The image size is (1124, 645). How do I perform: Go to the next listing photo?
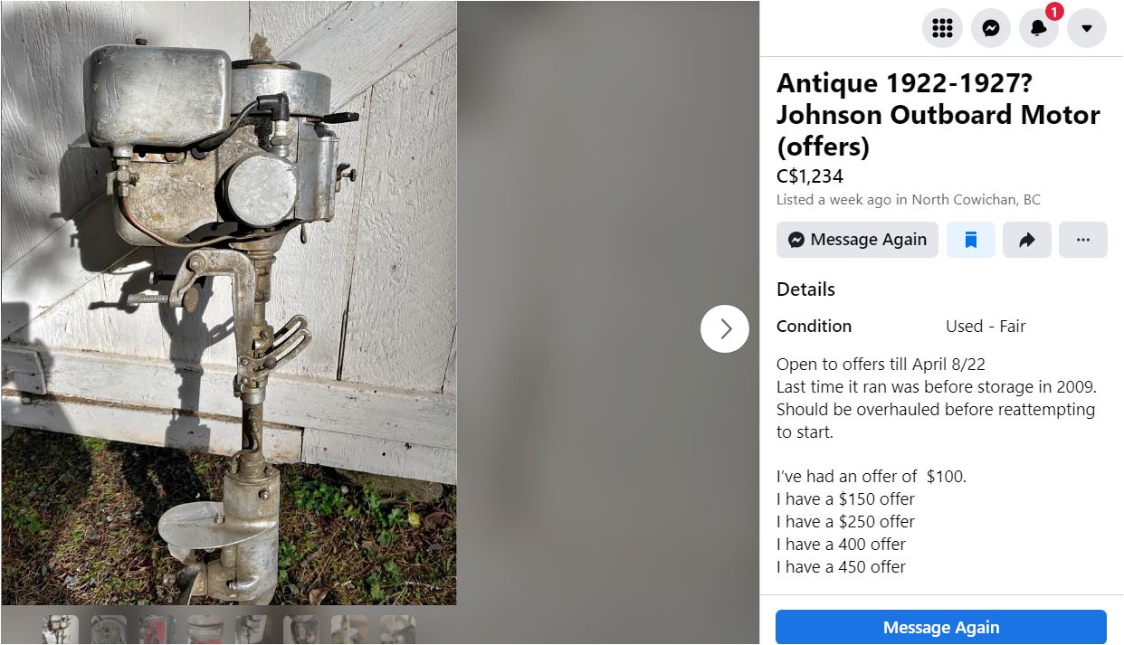725,329
